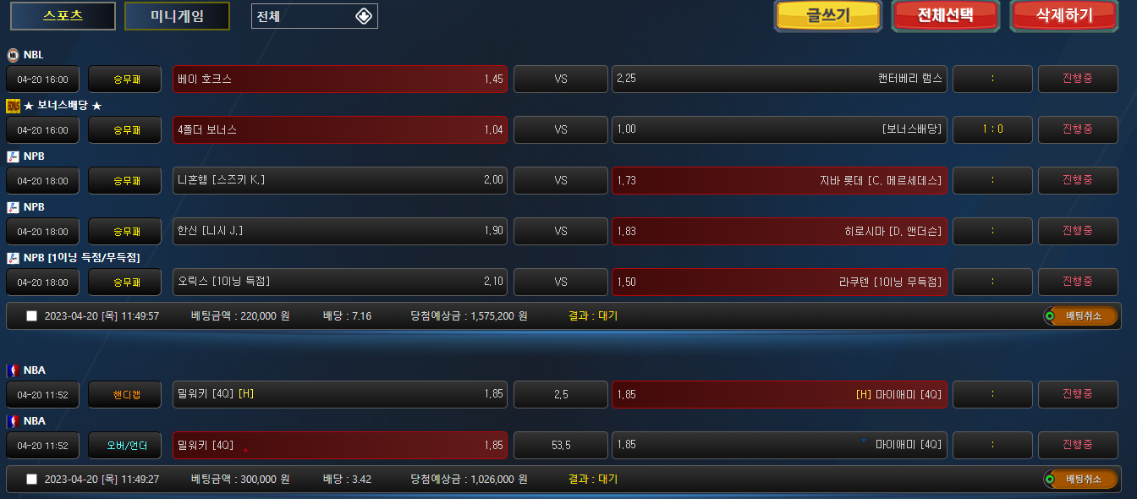
Task: Click the NPB 1st inning league icon
Action: pyautogui.click(x=13, y=258)
